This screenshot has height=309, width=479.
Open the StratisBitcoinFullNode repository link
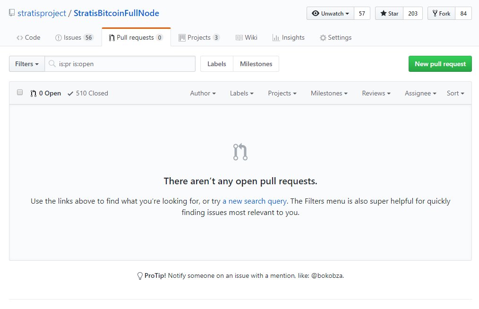(116, 13)
